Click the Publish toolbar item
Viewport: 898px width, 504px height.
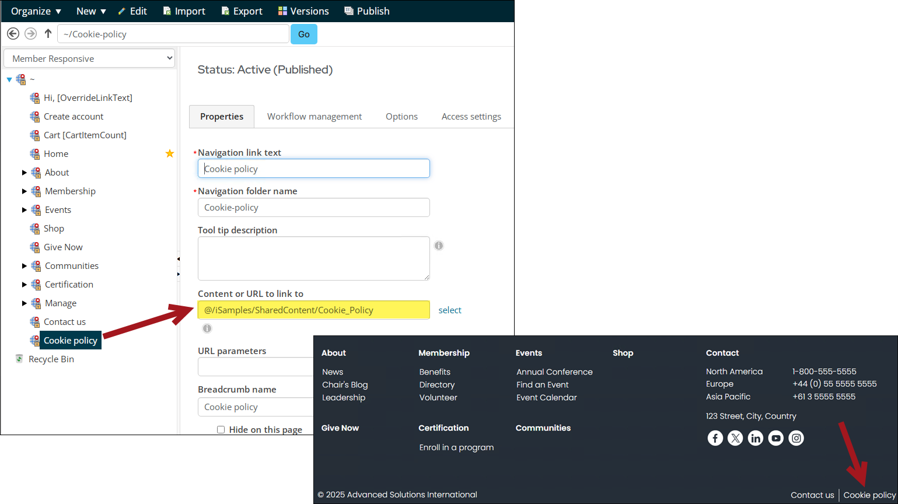367,11
